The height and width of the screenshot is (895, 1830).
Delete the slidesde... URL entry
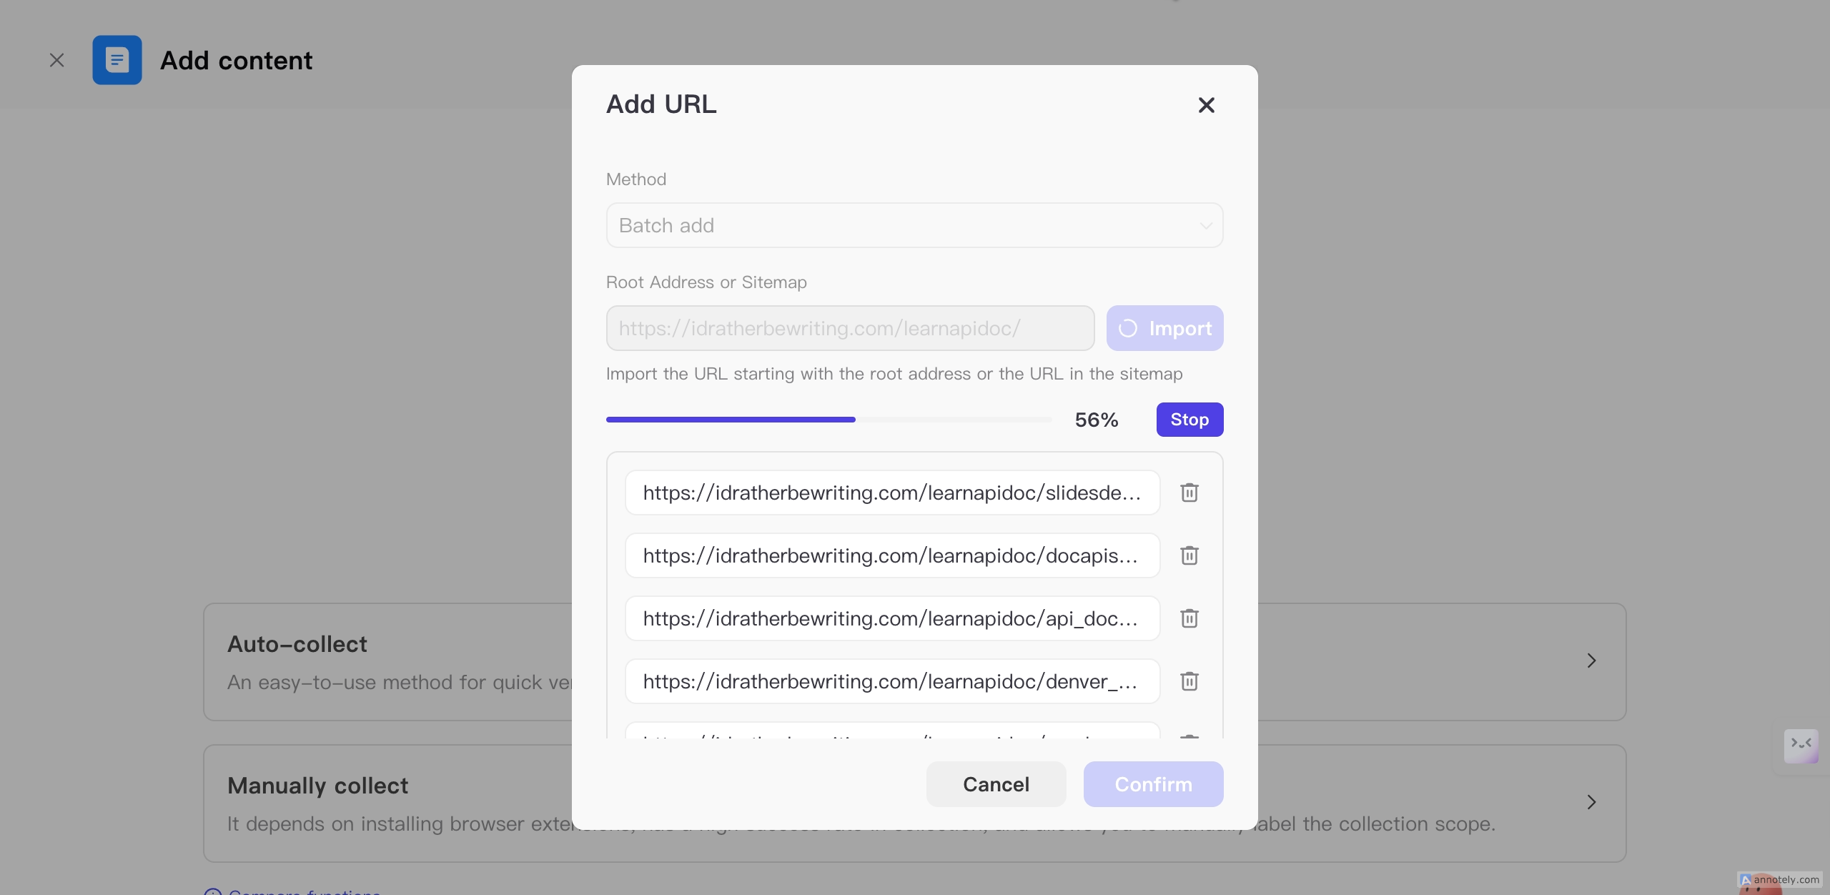pos(1189,493)
